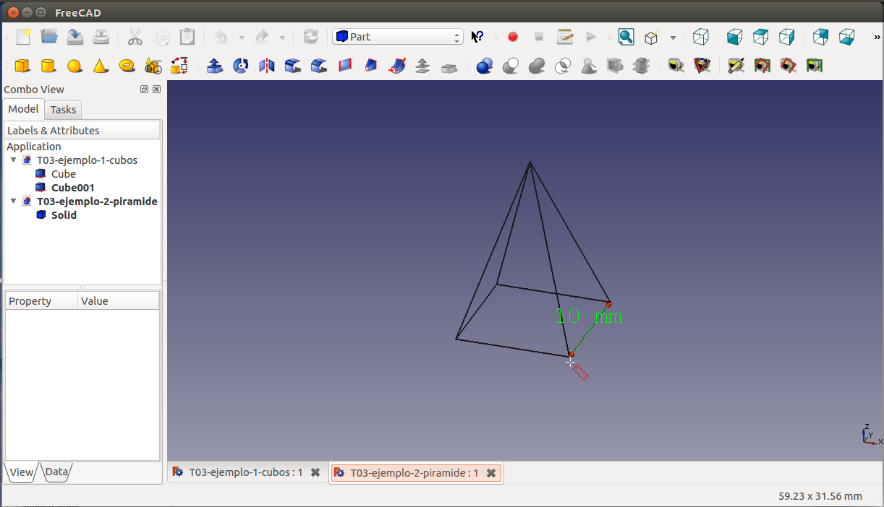The image size is (884, 507).
Task: Switch to the Tasks tab
Action: (63, 110)
